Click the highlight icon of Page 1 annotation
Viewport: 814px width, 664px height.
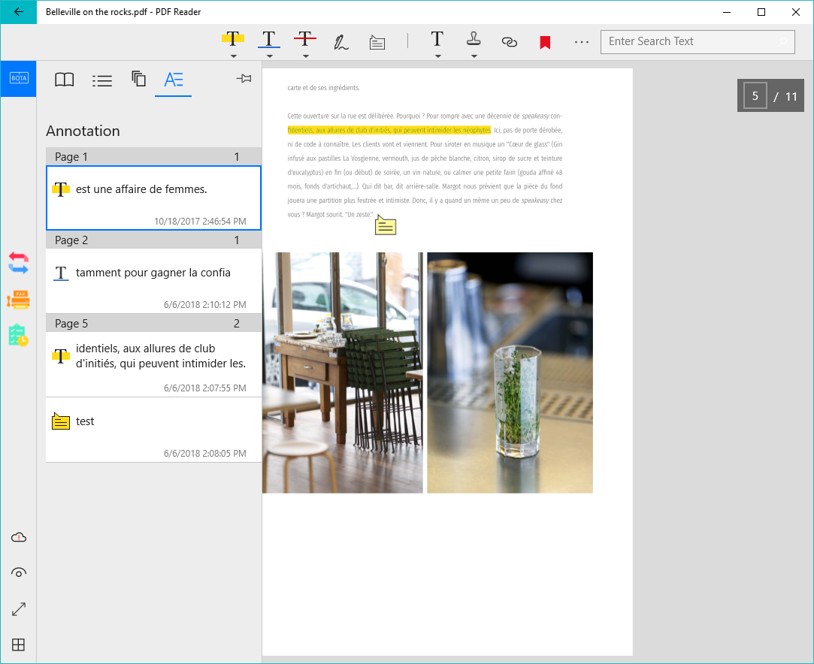(x=61, y=189)
